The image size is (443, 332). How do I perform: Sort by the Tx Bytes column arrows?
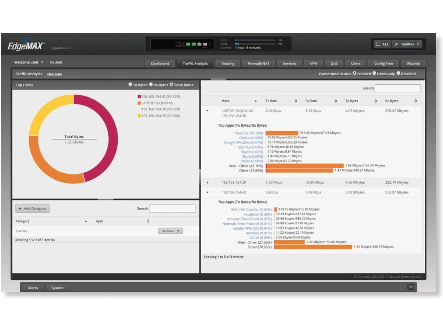pyautogui.click(x=376, y=101)
